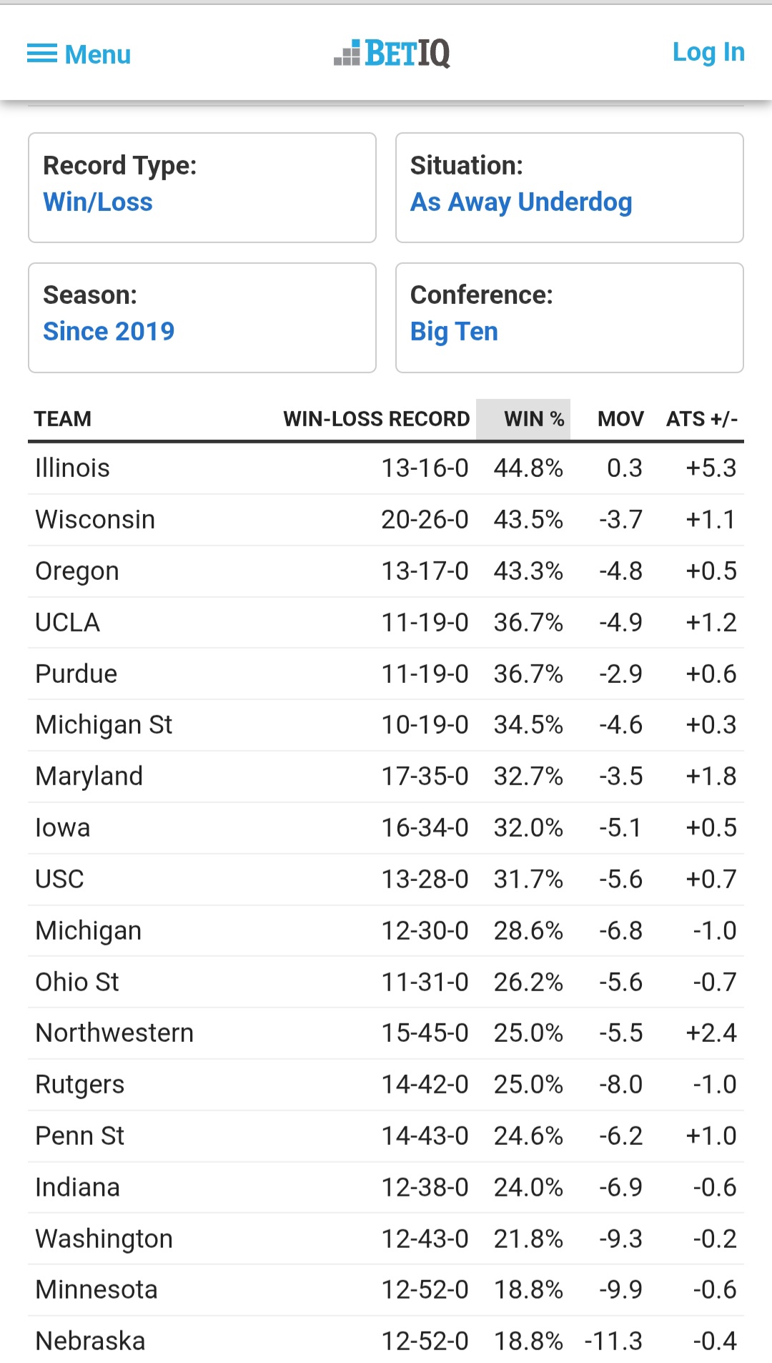Open the hamburger Menu icon
Screen dimensions: 772x1363
point(42,54)
